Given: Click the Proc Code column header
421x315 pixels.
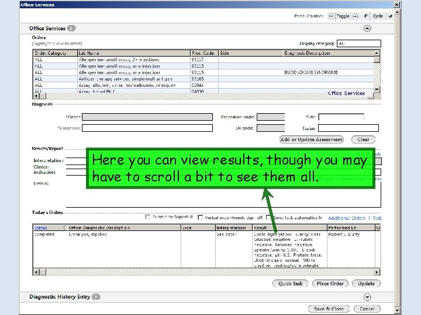Looking at the screenshot, I should [x=204, y=53].
